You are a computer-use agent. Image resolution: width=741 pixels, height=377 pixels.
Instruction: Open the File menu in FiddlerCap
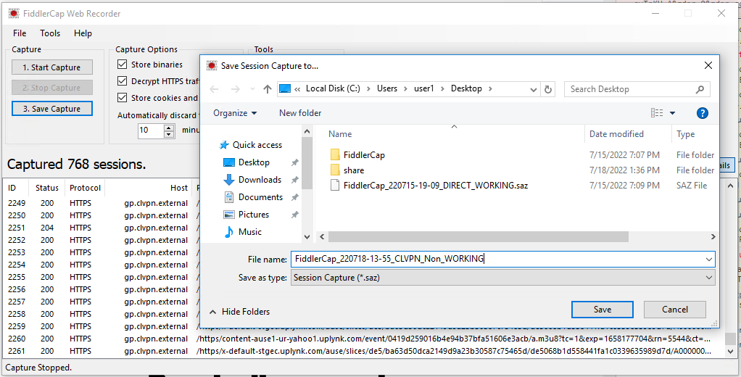point(20,33)
